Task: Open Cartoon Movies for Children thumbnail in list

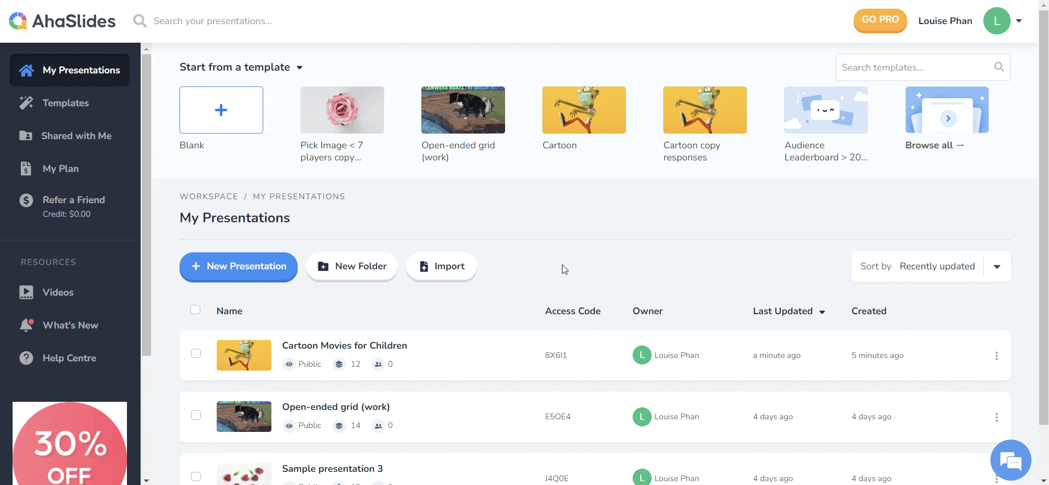Action: [x=244, y=355]
